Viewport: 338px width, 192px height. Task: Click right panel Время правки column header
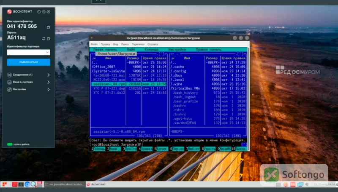tap(234, 58)
